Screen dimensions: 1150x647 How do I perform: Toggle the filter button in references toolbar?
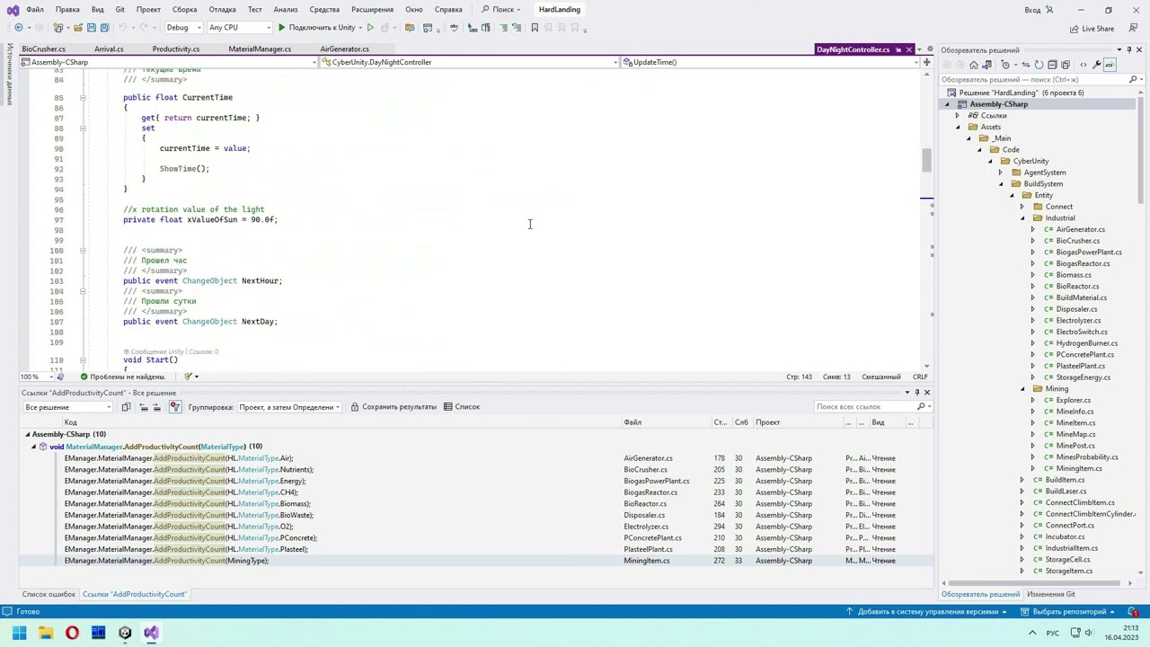(175, 407)
